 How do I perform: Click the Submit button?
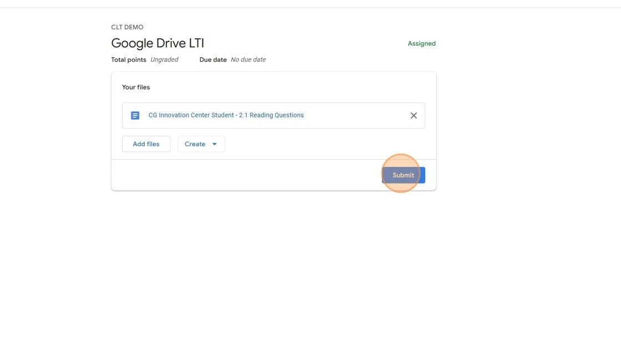[x=403, y=175]
